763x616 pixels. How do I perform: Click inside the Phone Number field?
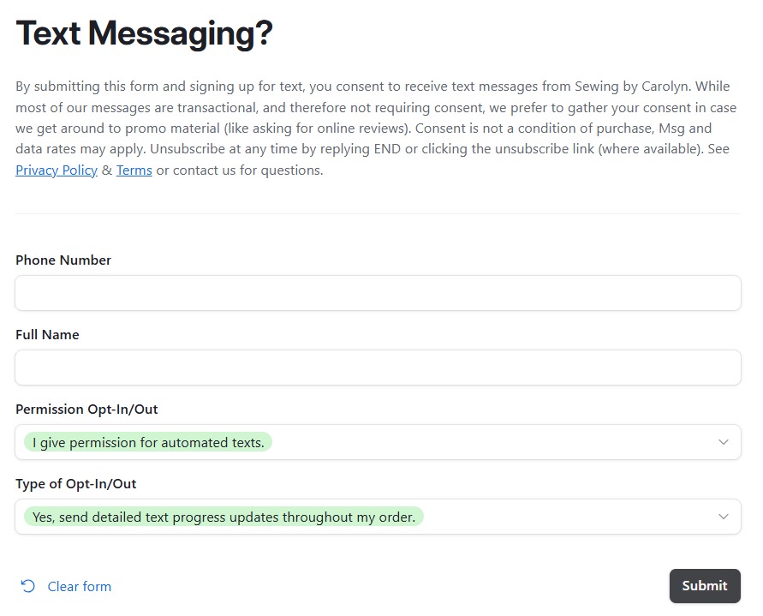click(378, 292)
